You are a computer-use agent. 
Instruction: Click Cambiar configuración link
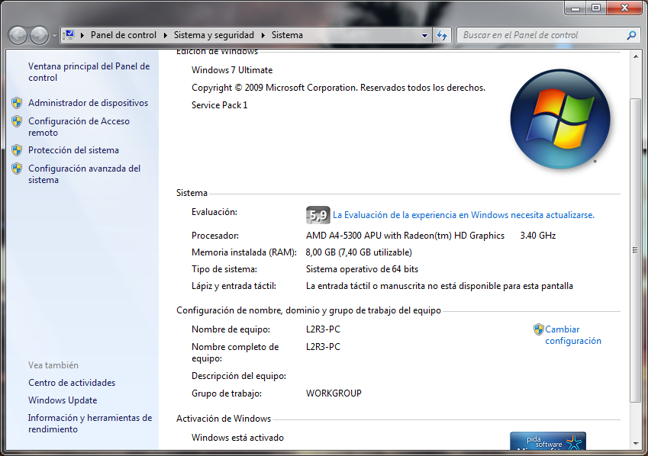(x=572, y=335)
